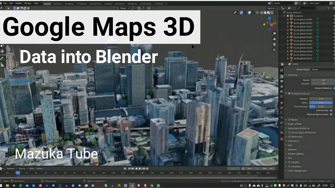Open the View Layer properties tab
The width and height of the screenshot is (335, 188).
click(282, 86)
